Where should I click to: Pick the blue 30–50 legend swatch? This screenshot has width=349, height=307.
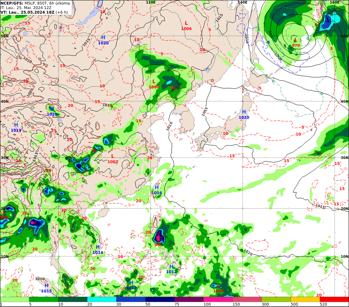131,299
